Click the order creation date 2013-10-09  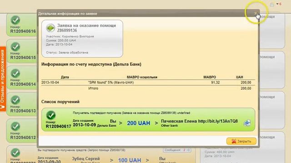pos(84,125)
